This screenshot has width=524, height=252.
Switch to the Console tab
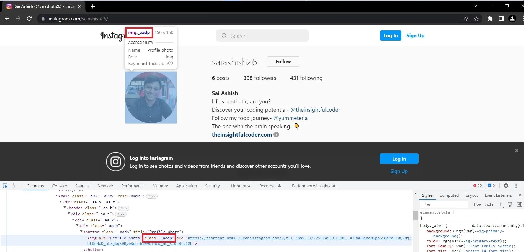59,186
